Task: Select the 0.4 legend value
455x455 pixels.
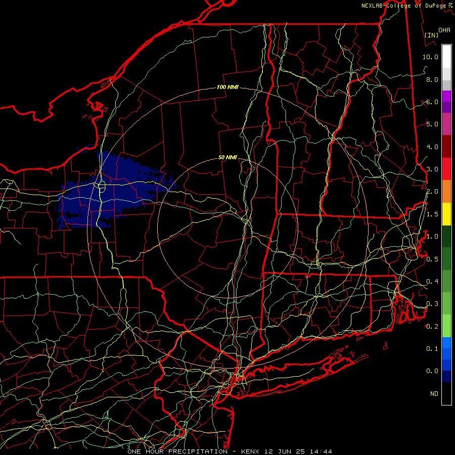Action: click(432, 281)
